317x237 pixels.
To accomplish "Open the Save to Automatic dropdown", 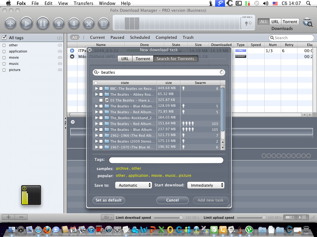I will pos(133,185).
